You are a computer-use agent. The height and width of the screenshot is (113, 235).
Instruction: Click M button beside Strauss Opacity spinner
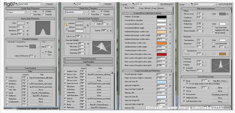point(28,34)
